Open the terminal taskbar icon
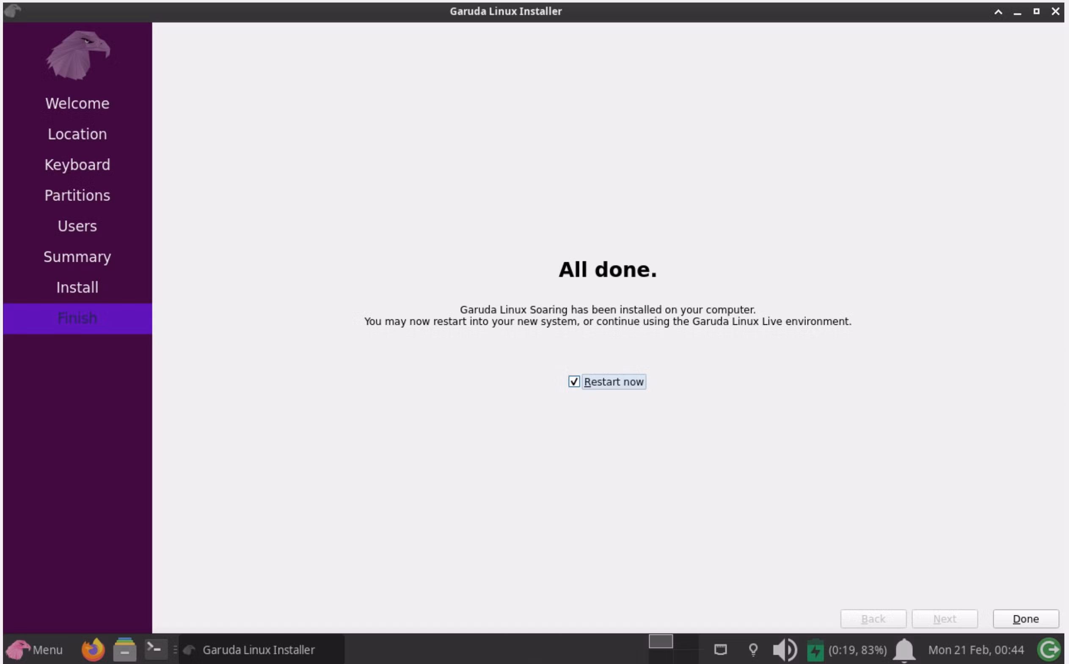The width and height of the screenshot is (1069, 664). click(156, 650)
